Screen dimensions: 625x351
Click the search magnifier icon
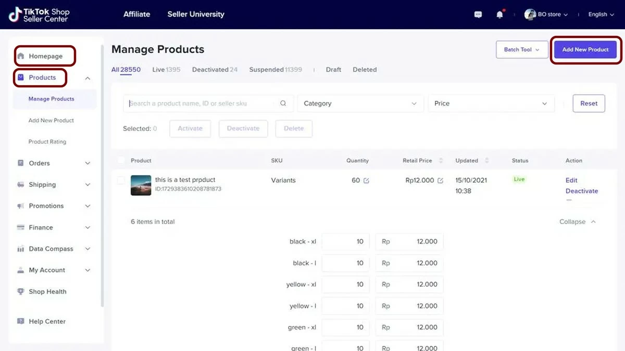point(283,103)
